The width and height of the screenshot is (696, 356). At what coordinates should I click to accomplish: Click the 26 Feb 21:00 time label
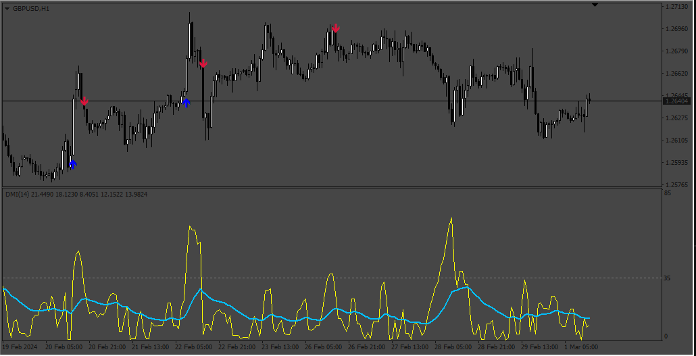pos(367,347)
